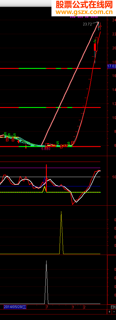Click the purple star markers at chart top
This screenshot has width=116, height=320.
click(x=84, y=17)
